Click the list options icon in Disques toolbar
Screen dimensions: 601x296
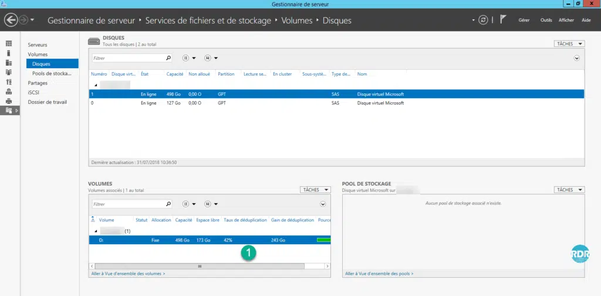(x=186, y=58)
